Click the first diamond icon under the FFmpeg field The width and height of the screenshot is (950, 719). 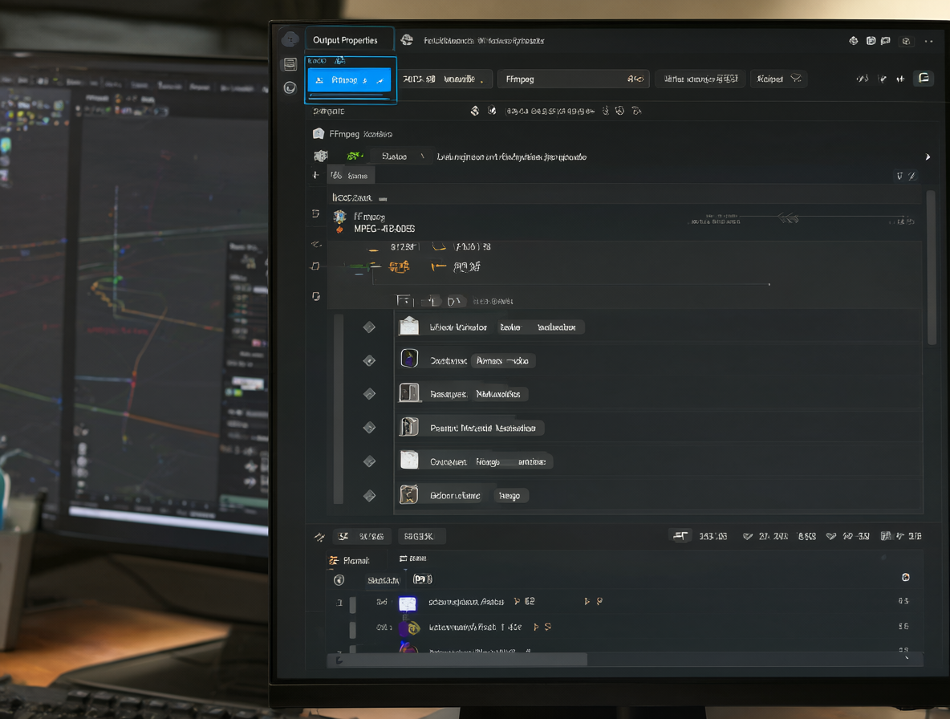[474, 111]
